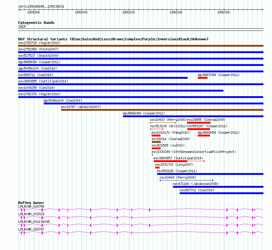Open the esv2751989 (Pinto2007) label

click(x=39, y=49)
